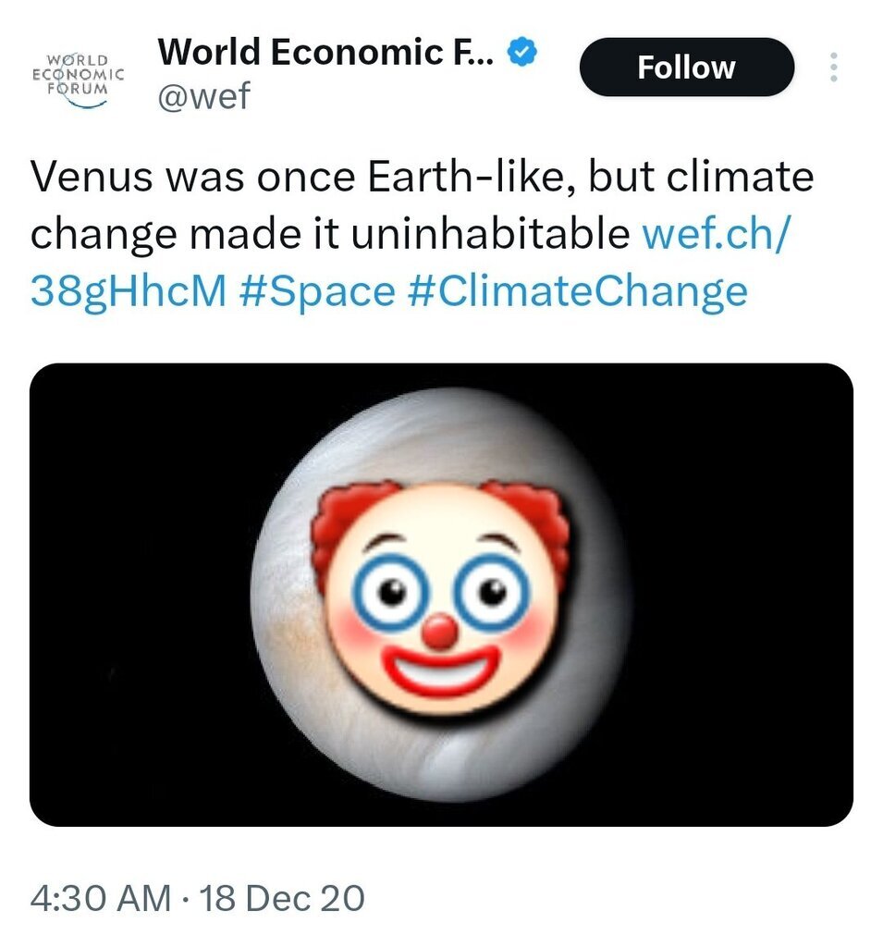Click the 4:30 AM timestamp
The width and height of the screenshot is (883, 947).
pyautogui.click(x=100, y=898)
